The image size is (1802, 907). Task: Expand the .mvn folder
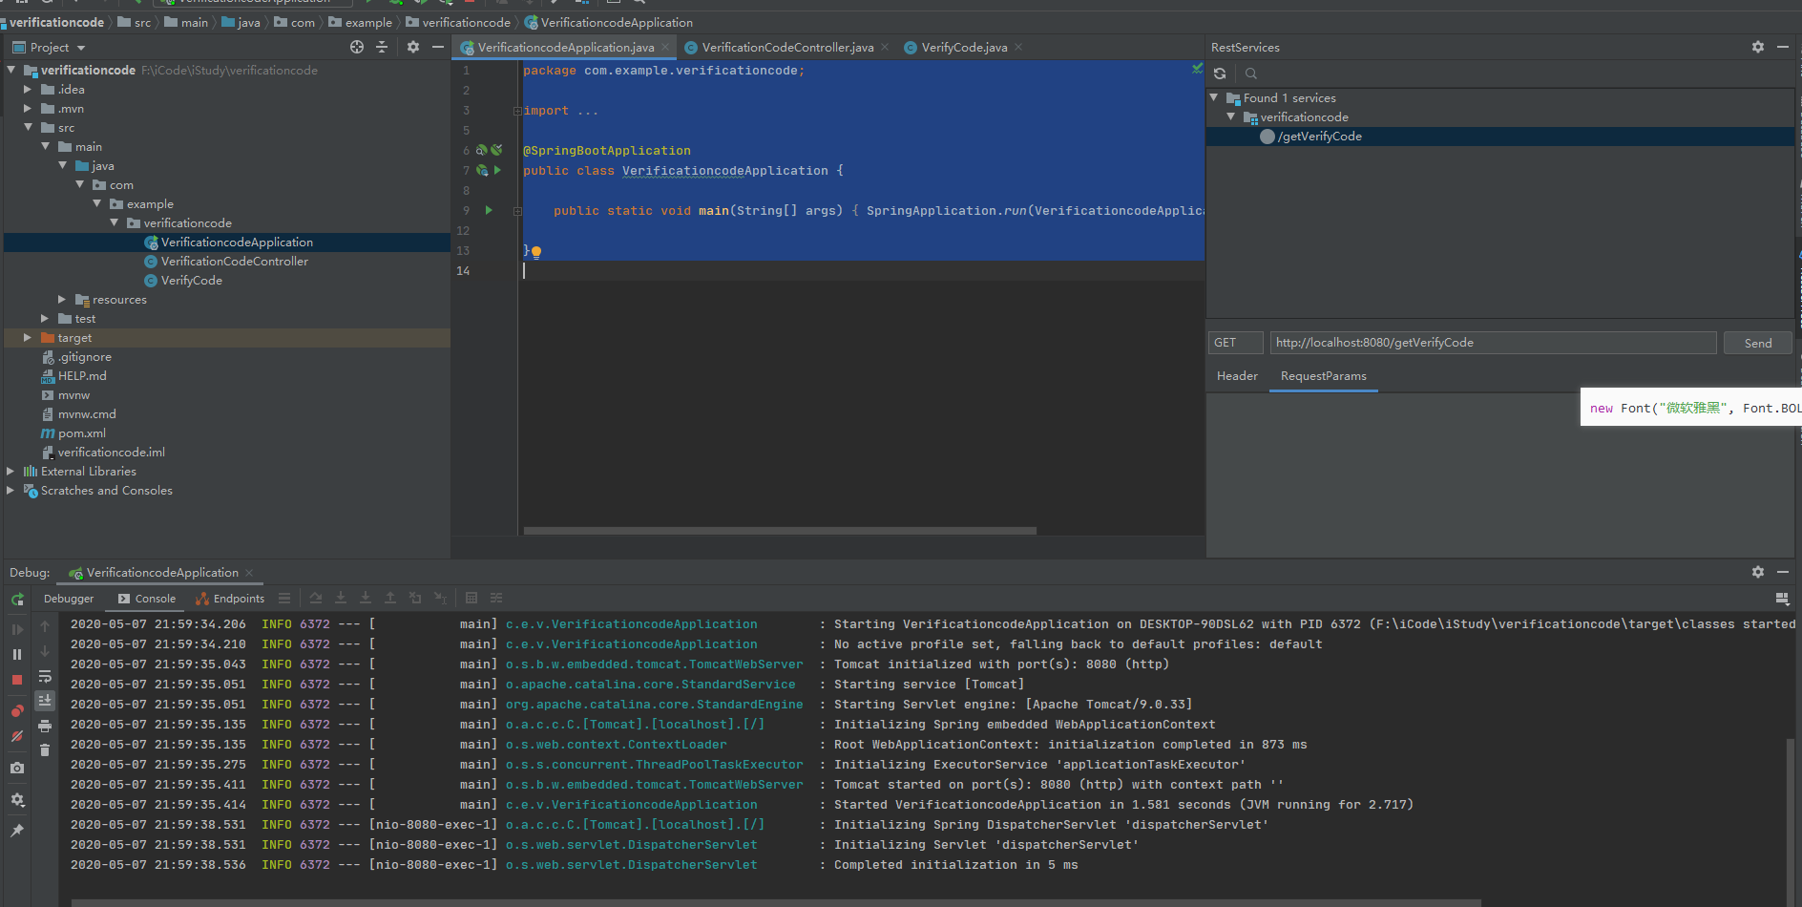click(x=28, y=109)
